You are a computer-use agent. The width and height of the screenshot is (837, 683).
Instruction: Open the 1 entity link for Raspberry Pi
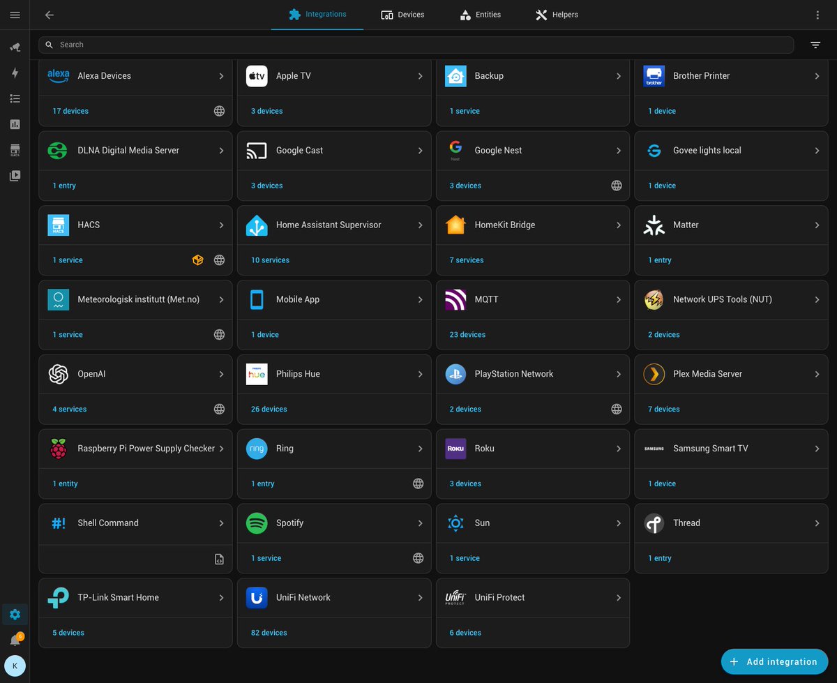pyautogui.click(x=65, y=483)
